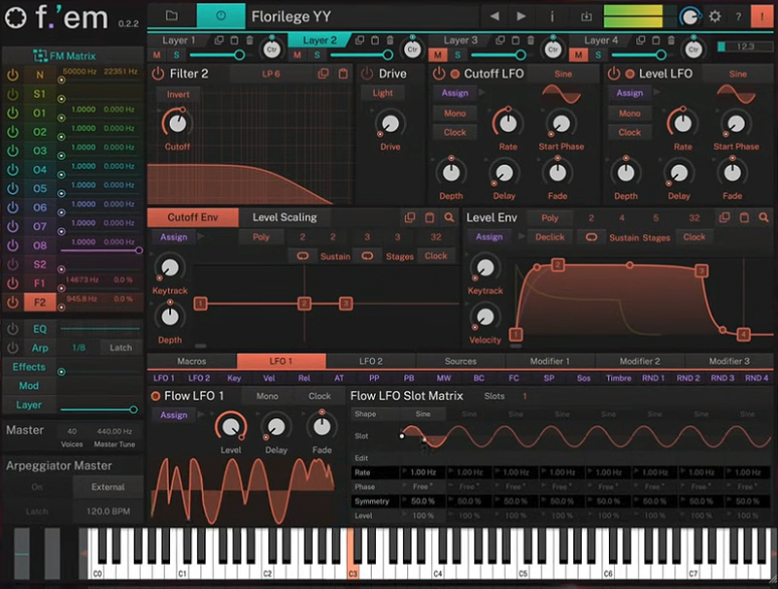Toggle the Level Env loop icon
The width and height of the screenshot is (778, 589).
coord(591,237)
